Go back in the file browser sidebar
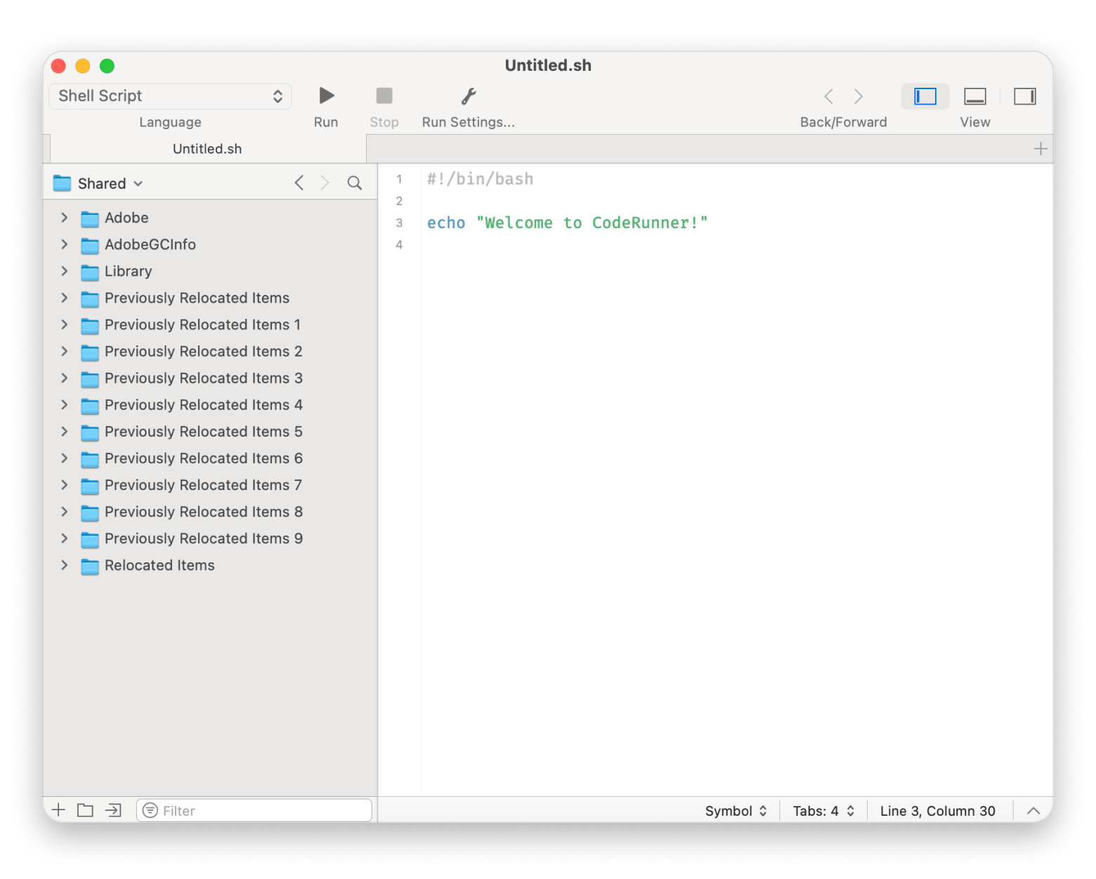Screen dimensions: 1096x879 tap(299, 183)
